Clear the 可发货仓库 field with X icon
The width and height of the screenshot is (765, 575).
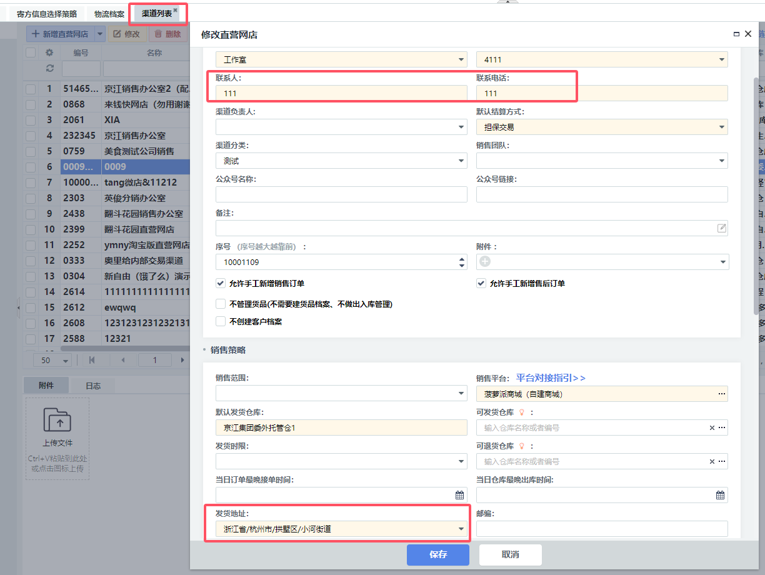pyautogui.click(x=711, y=428)
